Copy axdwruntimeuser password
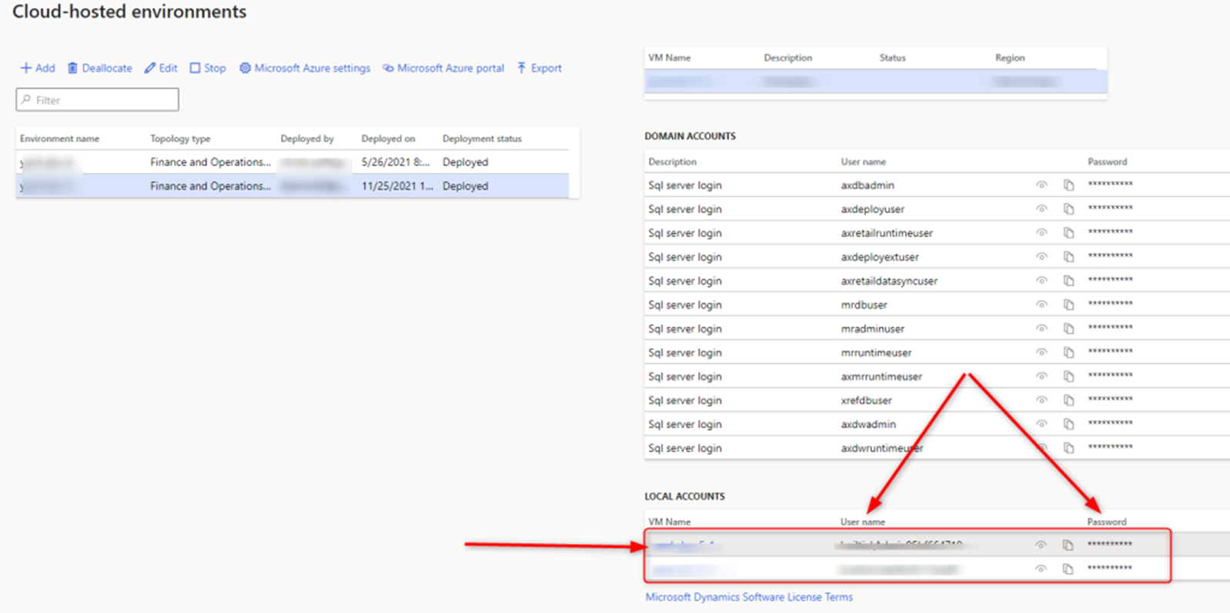The width and height of the screenshot is (1230, 613). (x=1068, y=447)
